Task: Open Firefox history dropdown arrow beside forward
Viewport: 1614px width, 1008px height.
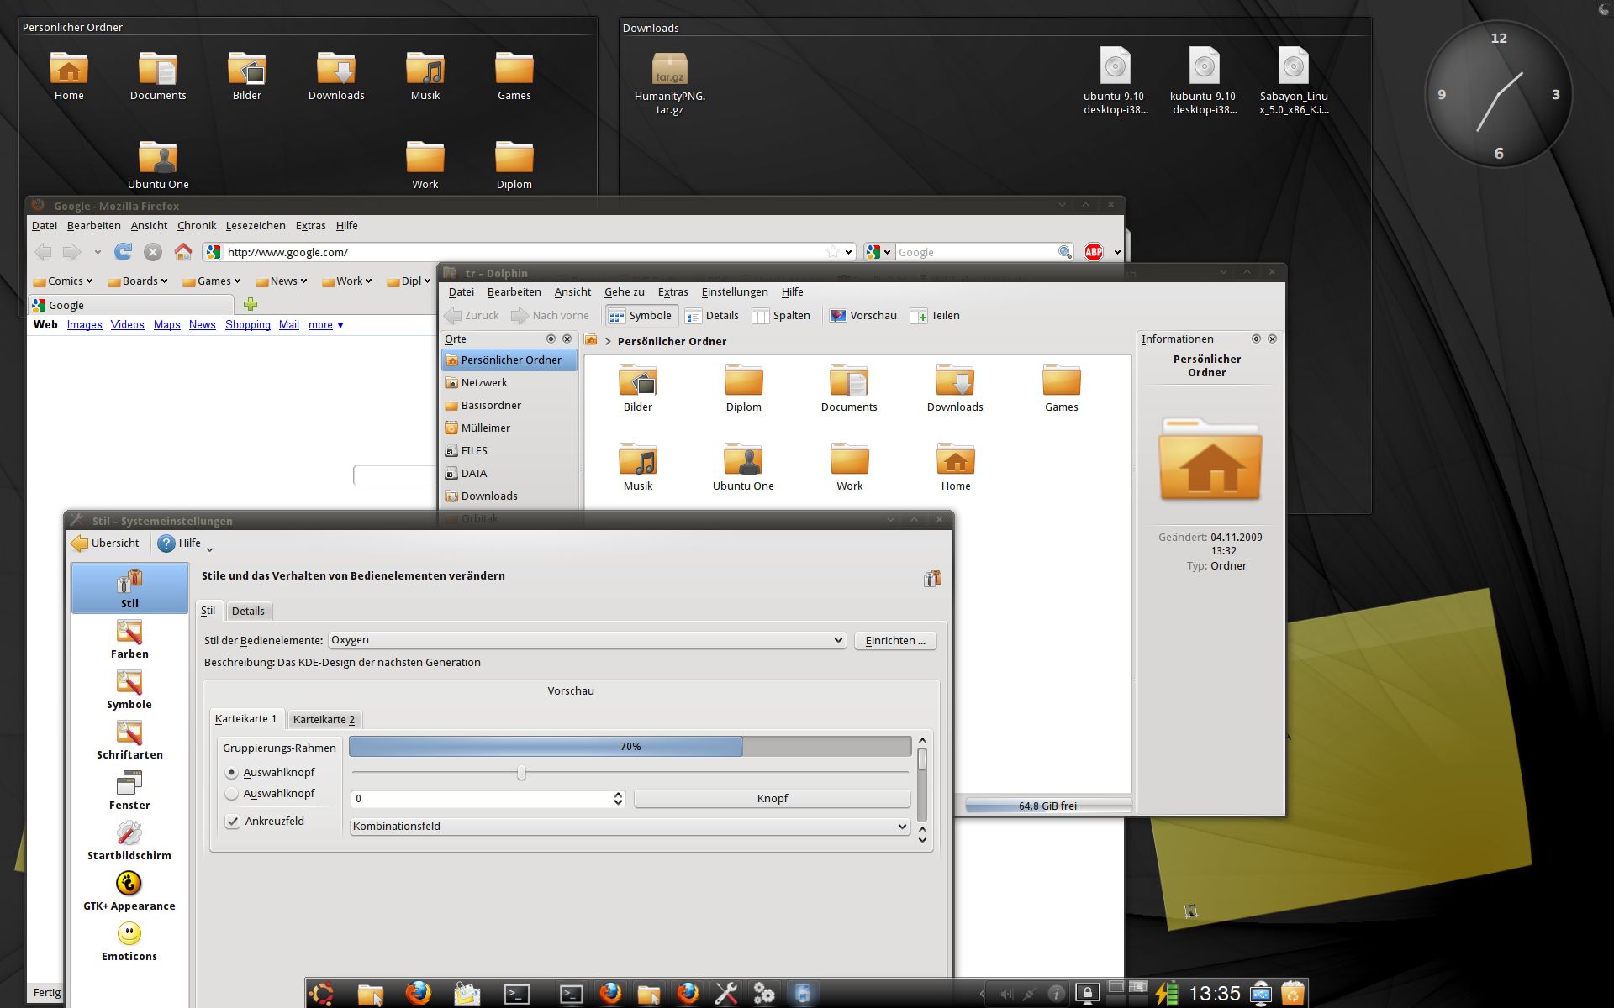Action: pos(98,252)
